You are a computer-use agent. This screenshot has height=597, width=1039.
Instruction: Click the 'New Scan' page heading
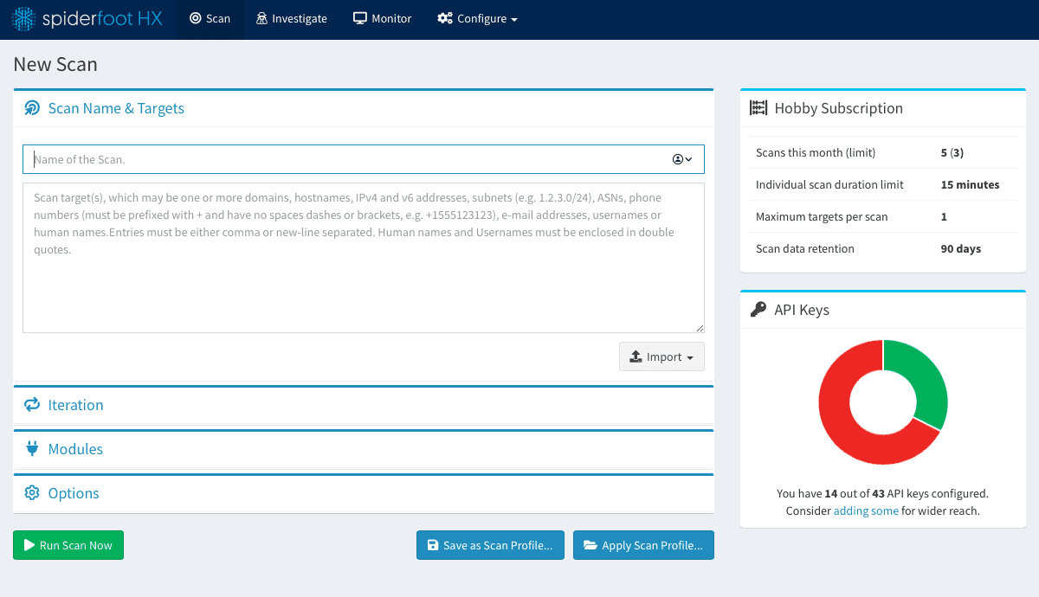coord(55,64)
